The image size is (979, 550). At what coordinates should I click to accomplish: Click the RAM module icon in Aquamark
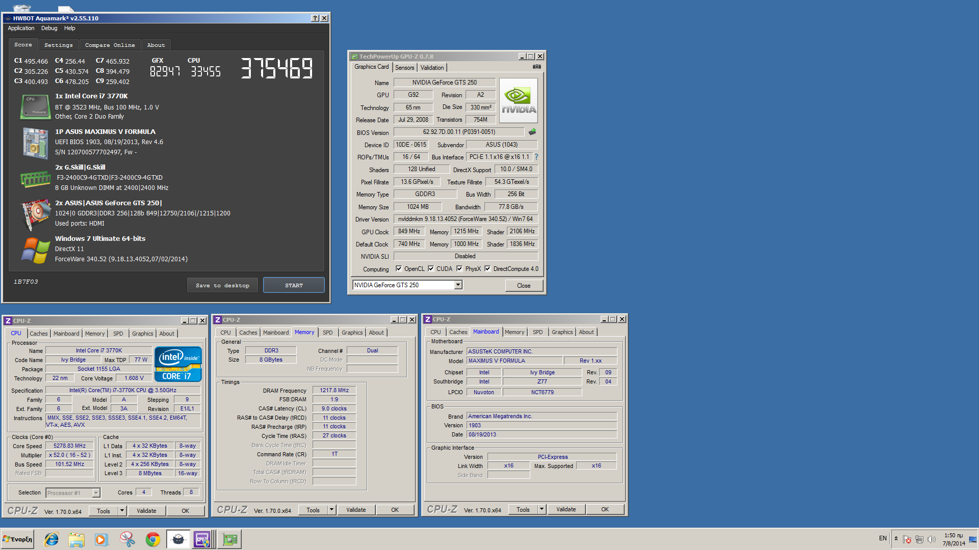click(35, 179)
